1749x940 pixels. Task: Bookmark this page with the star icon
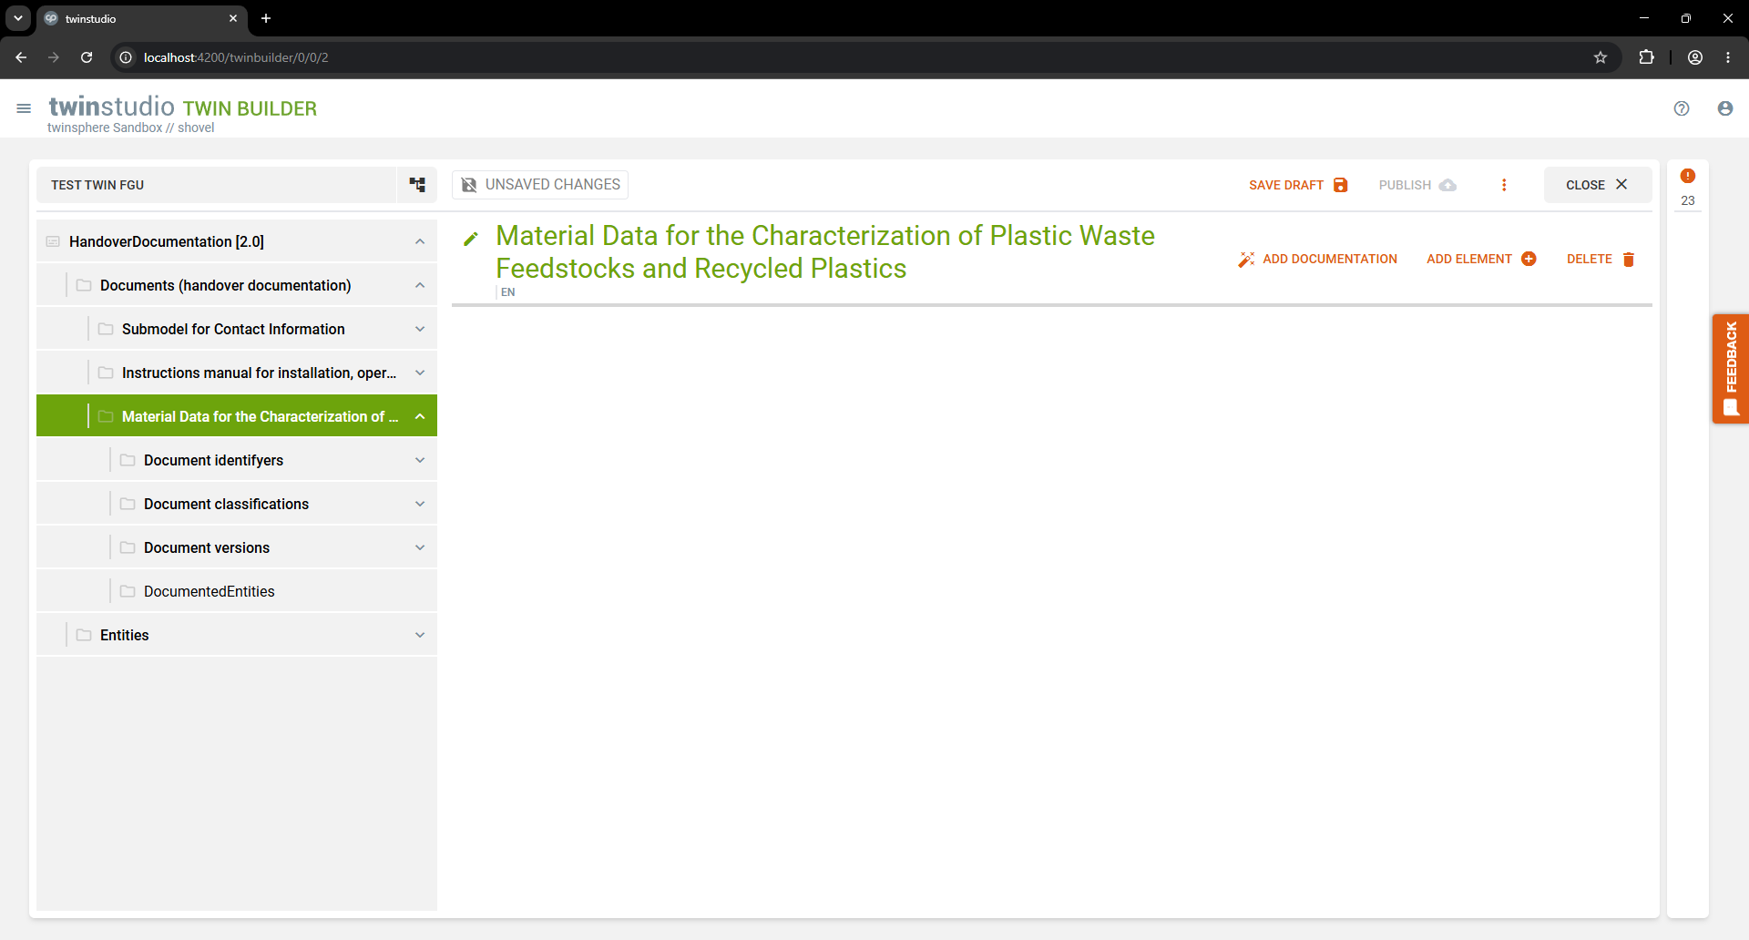click(1601, 57)
